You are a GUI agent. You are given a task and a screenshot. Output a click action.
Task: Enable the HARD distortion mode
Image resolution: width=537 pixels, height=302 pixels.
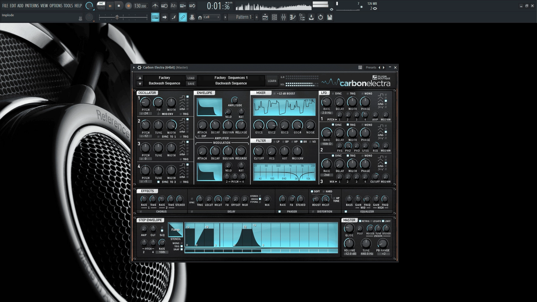point(324,192)
